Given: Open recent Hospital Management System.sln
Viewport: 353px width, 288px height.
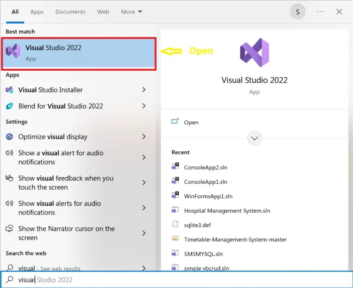Looking at the screenshot, I should click(x=227, y=210).
